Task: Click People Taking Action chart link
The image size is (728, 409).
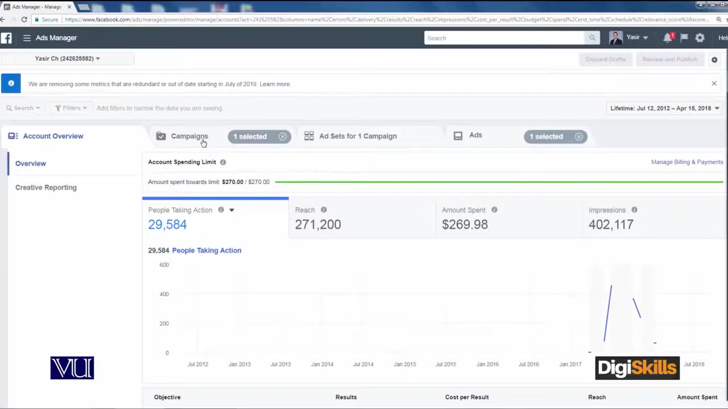Action: pyautogui.click(x=206, y=251)
